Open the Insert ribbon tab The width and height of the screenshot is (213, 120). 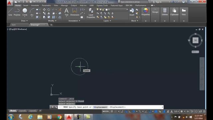pyautogui.click(x=26, y=5)
